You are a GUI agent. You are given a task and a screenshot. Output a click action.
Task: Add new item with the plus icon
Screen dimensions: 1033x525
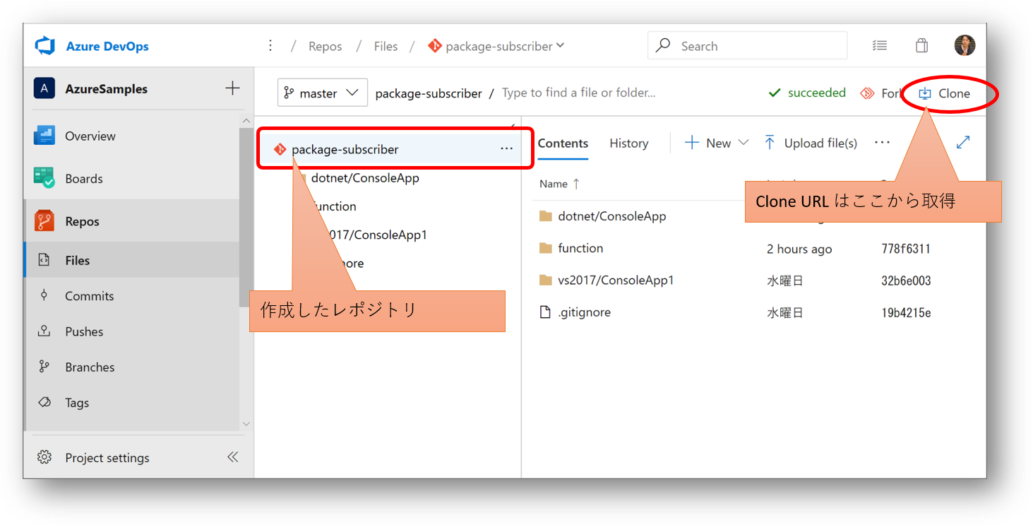pos(232,88)
